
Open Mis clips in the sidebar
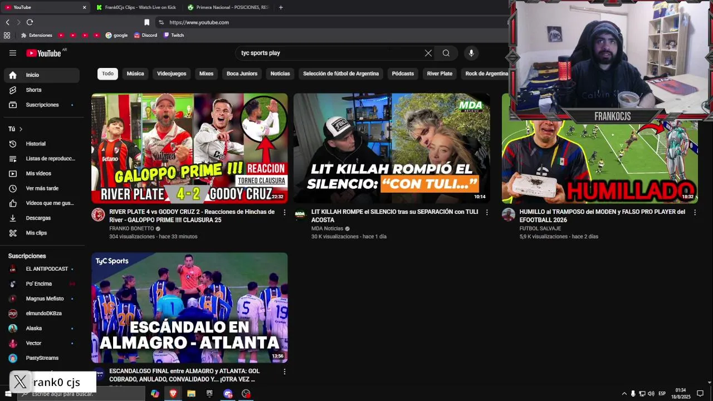pos(41,233)
